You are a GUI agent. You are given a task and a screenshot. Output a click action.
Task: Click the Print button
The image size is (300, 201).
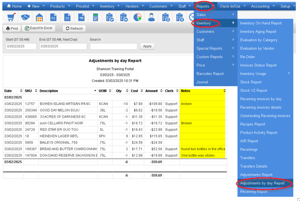click(x=12, y=29)
